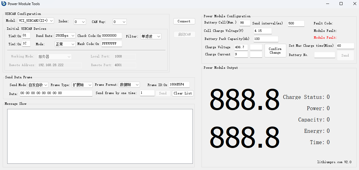Close the Power Module Tools window
The image size is (359, 170).
(x=354, y=4)
